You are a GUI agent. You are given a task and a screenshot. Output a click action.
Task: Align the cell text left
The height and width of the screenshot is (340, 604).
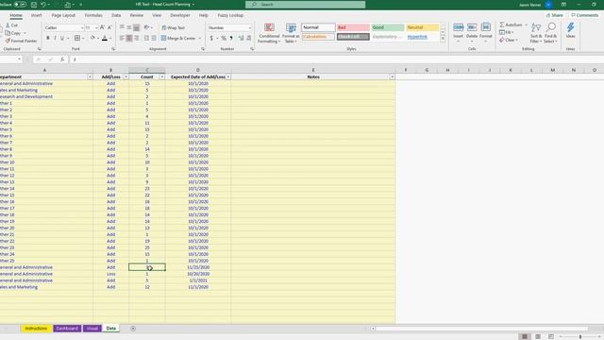click(x=122, y=38)
